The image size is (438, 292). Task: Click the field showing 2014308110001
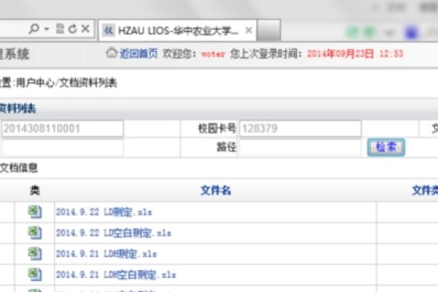point(63,128)
